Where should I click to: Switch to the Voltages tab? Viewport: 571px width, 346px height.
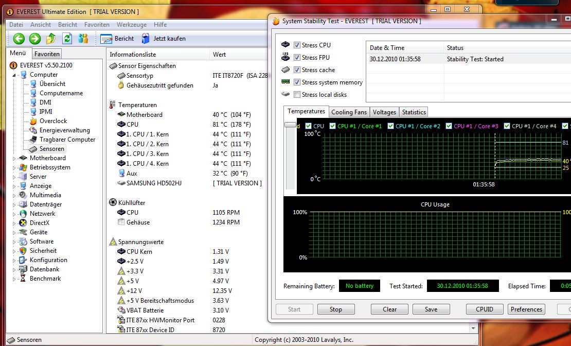pos(384,112)
